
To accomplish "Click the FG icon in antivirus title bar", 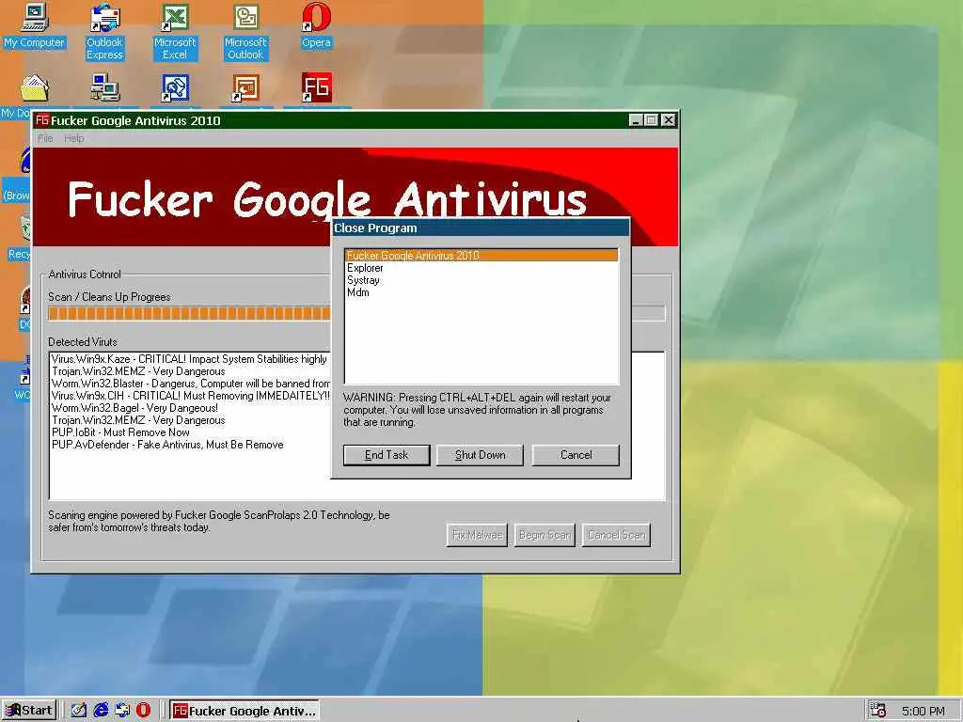I will [41, 120].
